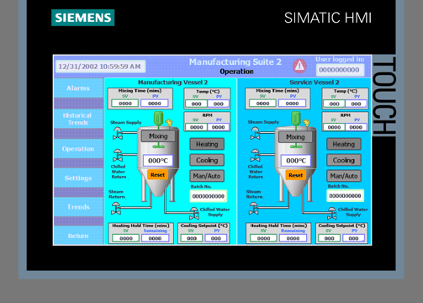Set Temp SV for Service Vessel 2
This screenshot has height=303, width=423.
[334, 104]
